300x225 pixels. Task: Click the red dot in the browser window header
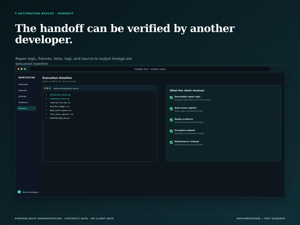tap(19, 69)
